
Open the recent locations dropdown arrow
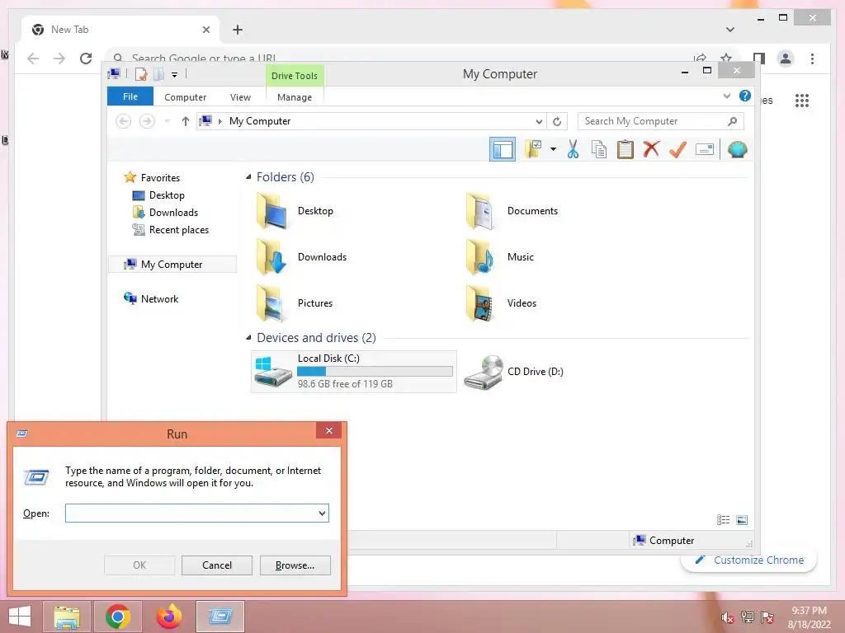[167, 121]
